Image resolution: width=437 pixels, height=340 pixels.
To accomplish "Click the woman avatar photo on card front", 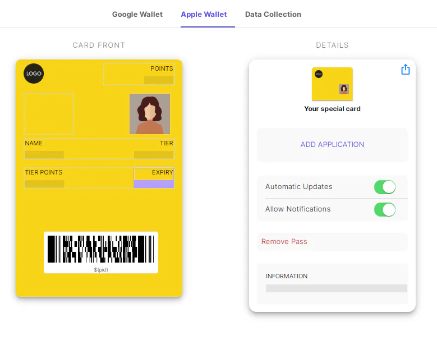I will [150, 114].
